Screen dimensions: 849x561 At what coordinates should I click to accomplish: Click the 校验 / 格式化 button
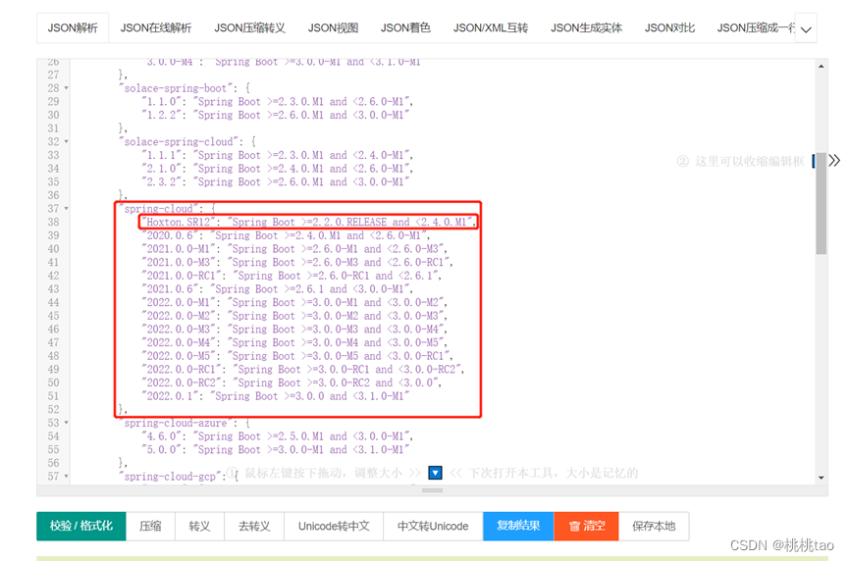pos(81,526)
